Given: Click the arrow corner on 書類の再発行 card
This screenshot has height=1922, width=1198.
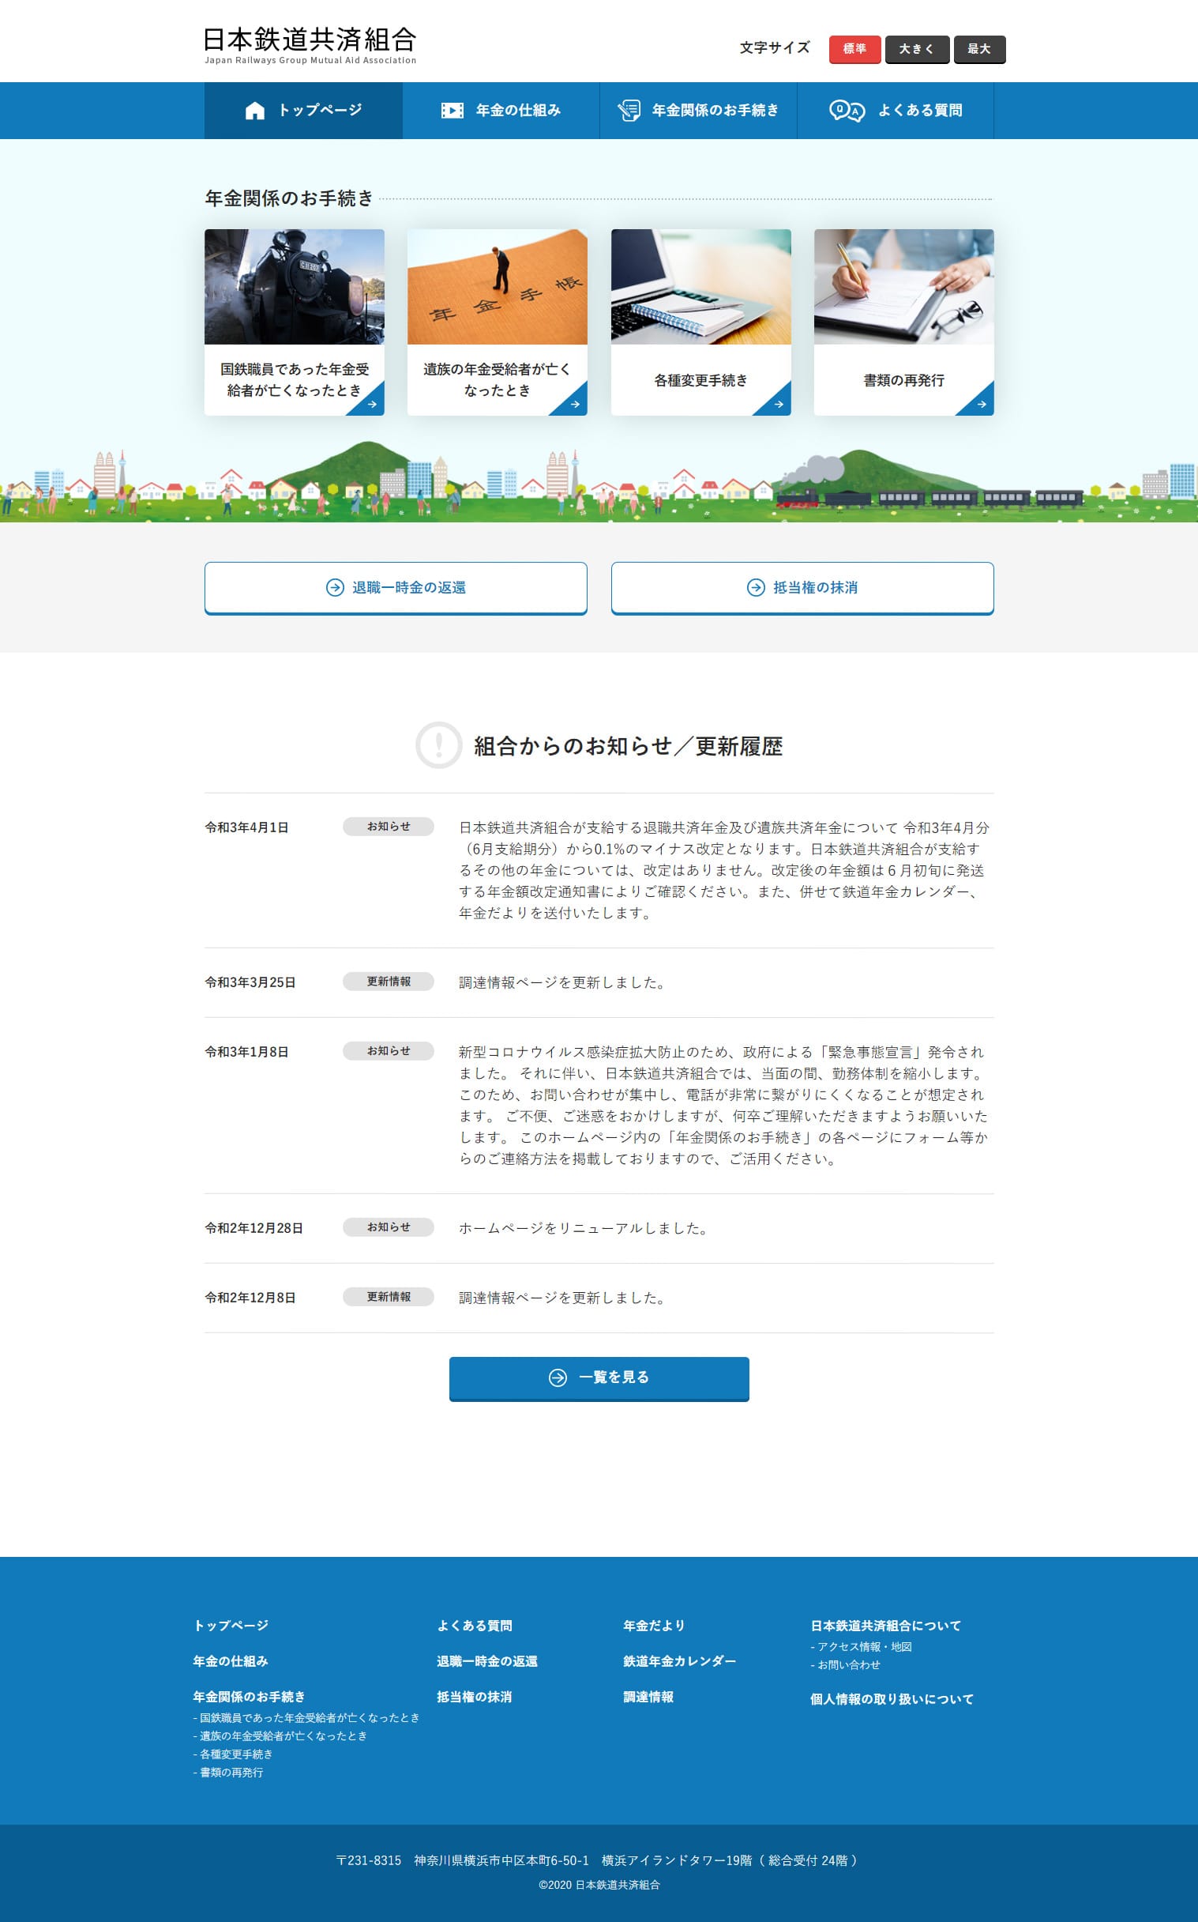Looking at the screenshot, I should pos(980,403).
